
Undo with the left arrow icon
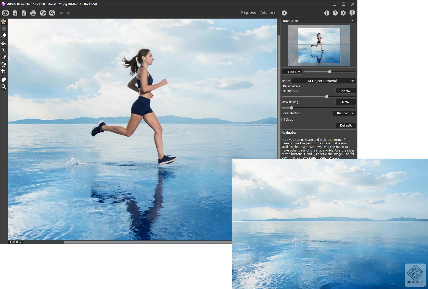tap(61, 13)
